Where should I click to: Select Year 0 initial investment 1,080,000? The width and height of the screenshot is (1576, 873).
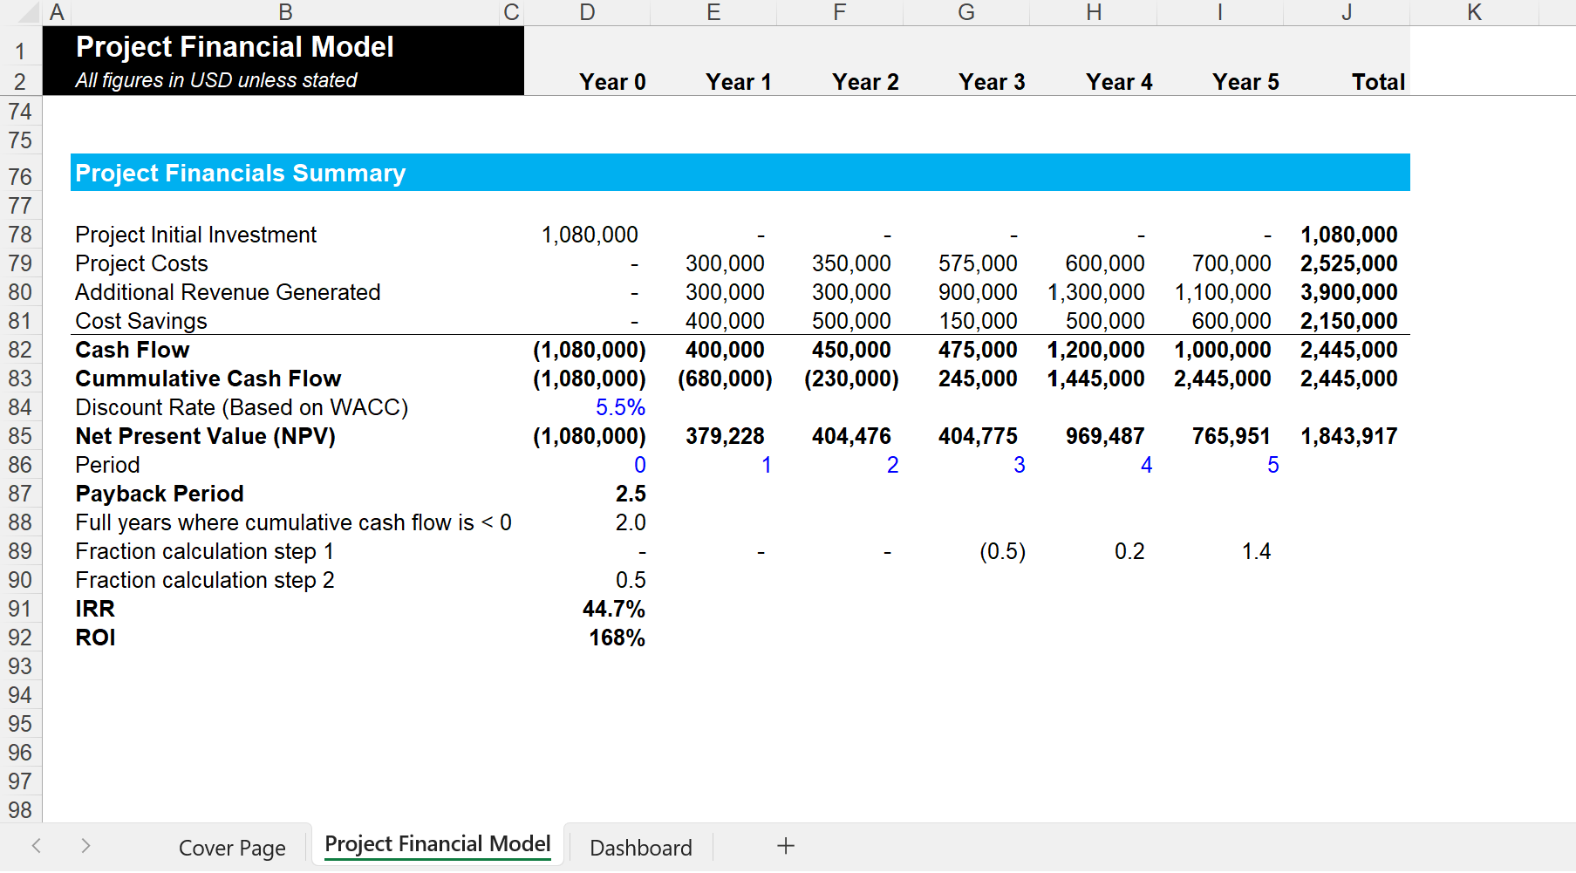(590, 235)
